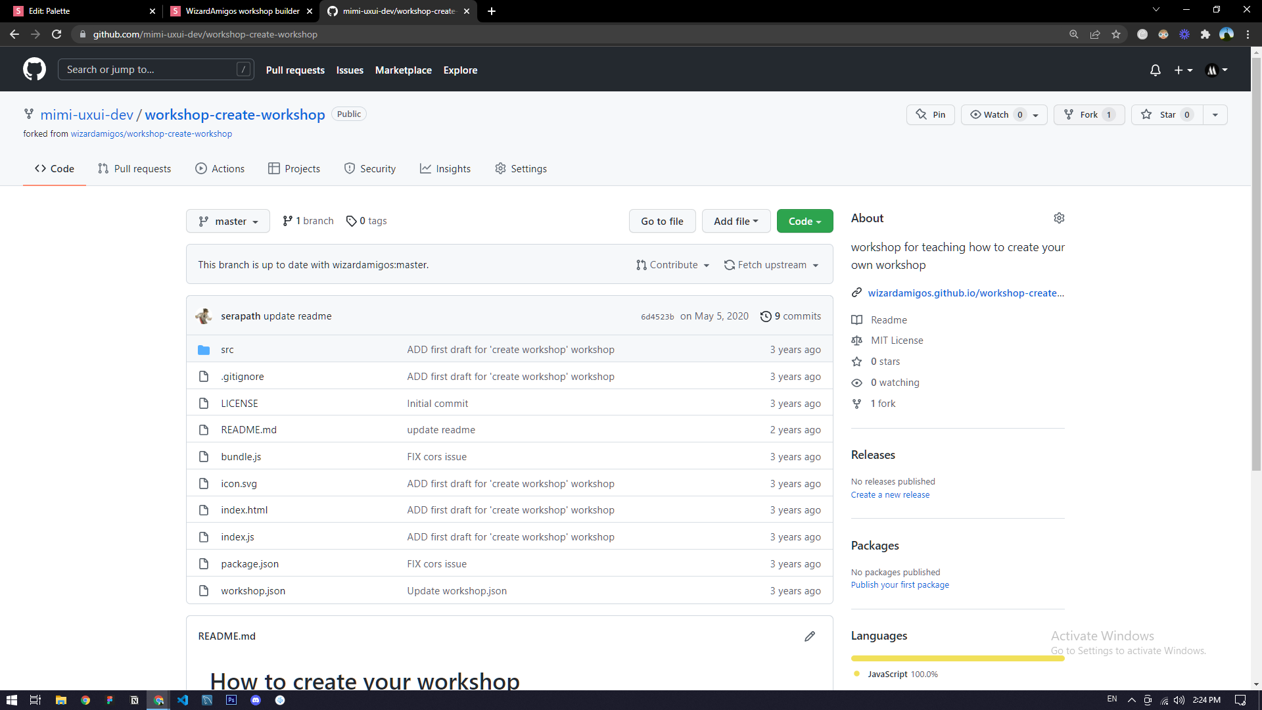Viewport: 1262px width, 710px height.
Task: Open Visual Studio Code from the taskbar
Action: pyautogui.click(x=183, y=700)
